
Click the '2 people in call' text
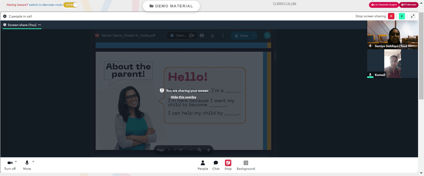[20, 16]
